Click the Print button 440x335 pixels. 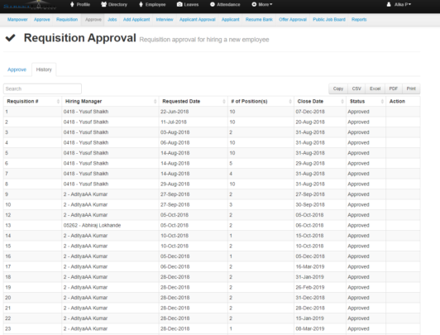point(411,89)
